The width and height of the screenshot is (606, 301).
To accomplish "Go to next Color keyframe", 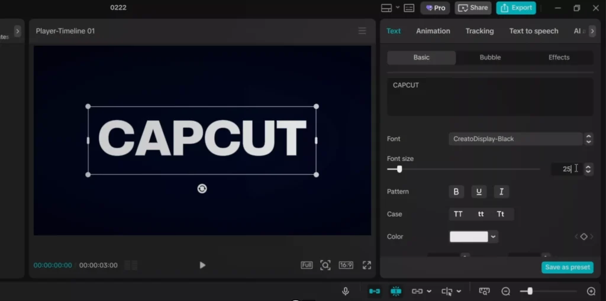I will pos(591,237).
